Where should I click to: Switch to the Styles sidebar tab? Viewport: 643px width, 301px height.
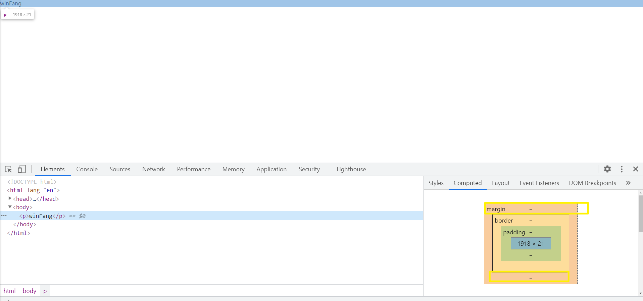(436, 183)
